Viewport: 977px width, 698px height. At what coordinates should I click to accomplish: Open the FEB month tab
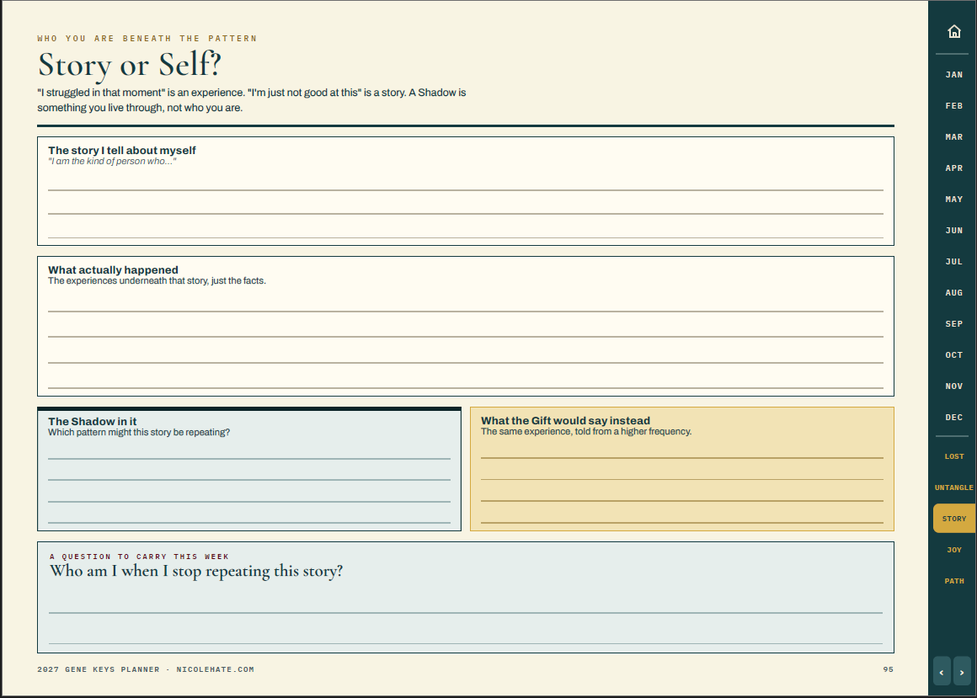954,106
